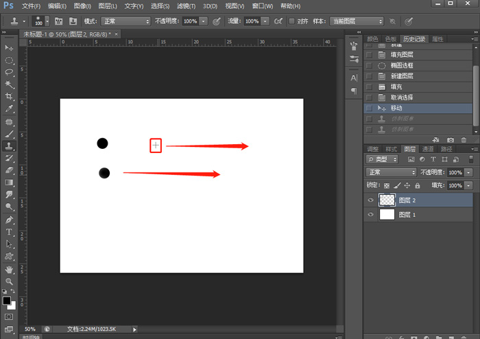This screenshot has height=339, width=480.
Task: Toggle history brush source for 填充图层
Action: coord(369,55)
